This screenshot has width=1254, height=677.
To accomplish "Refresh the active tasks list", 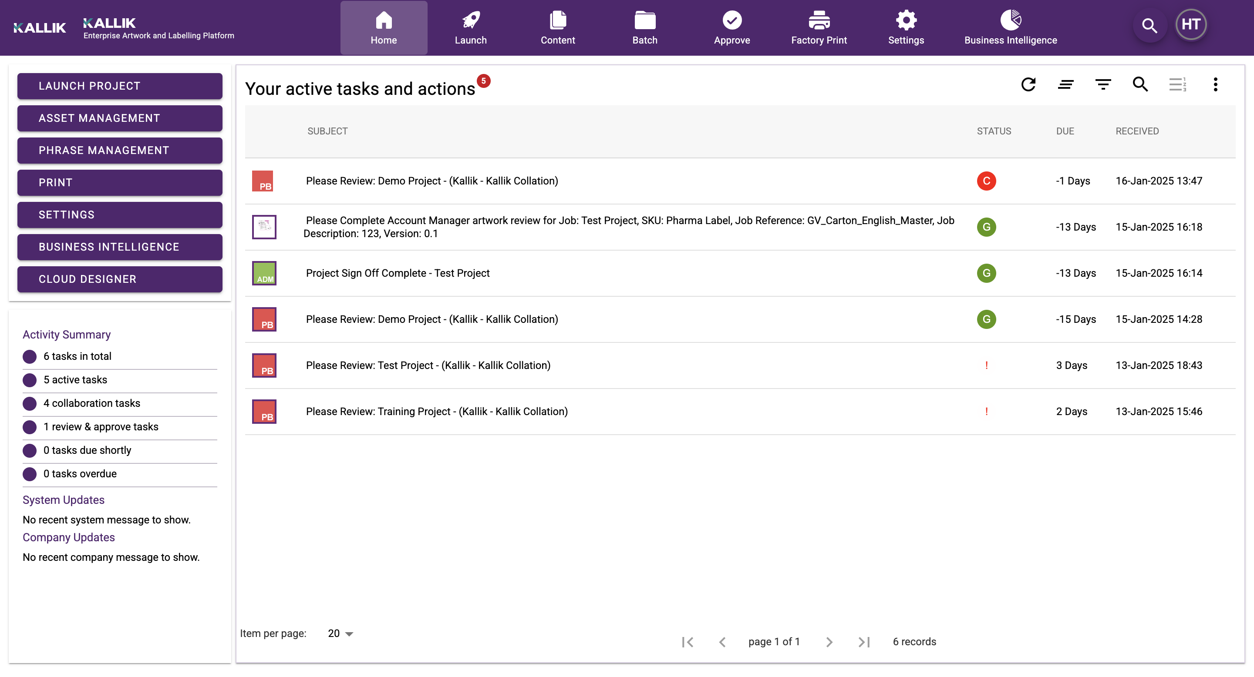I will [x=1028, y=84].
